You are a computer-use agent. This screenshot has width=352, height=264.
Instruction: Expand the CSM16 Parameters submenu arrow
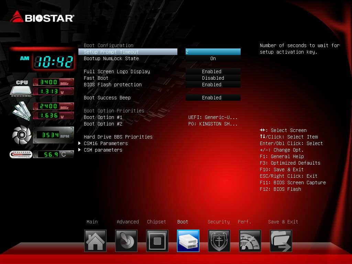click(x=79, y=143)
